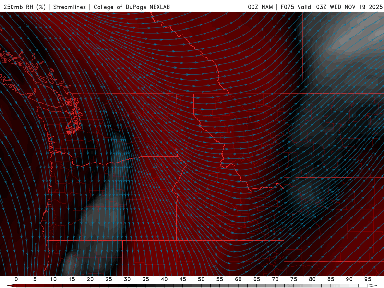Viewport: 384px width, 288px height.
Task: Click the colorbar tick label "0"
Action: [x=16, y=279]
